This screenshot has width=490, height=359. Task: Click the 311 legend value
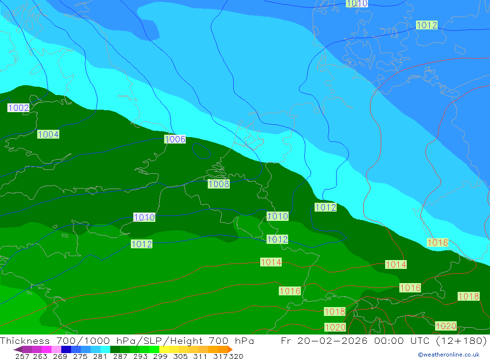[200, 356]
